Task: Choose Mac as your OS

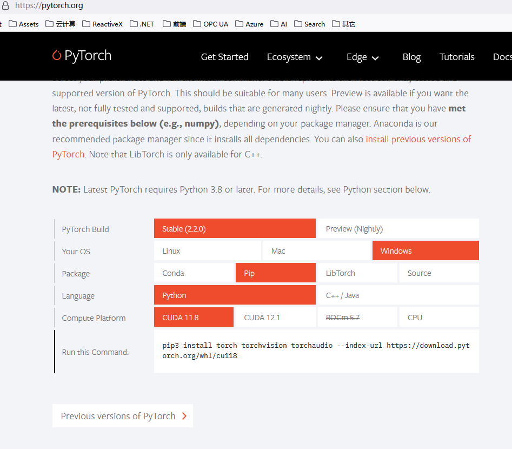Action: tap(316, 250)
